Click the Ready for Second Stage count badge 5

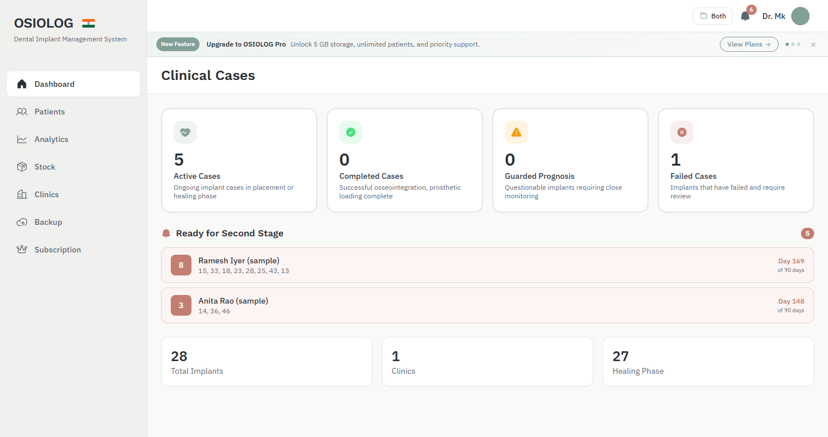tap(807, 233)
